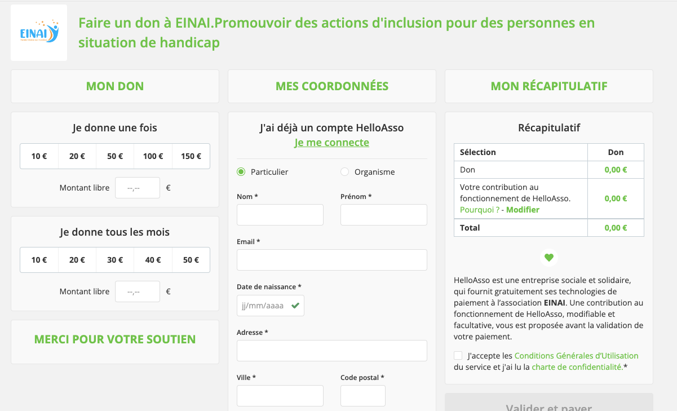Click one-time Montant libre amount field
This screenshot has width=677, height=411.
pos(137,188)
